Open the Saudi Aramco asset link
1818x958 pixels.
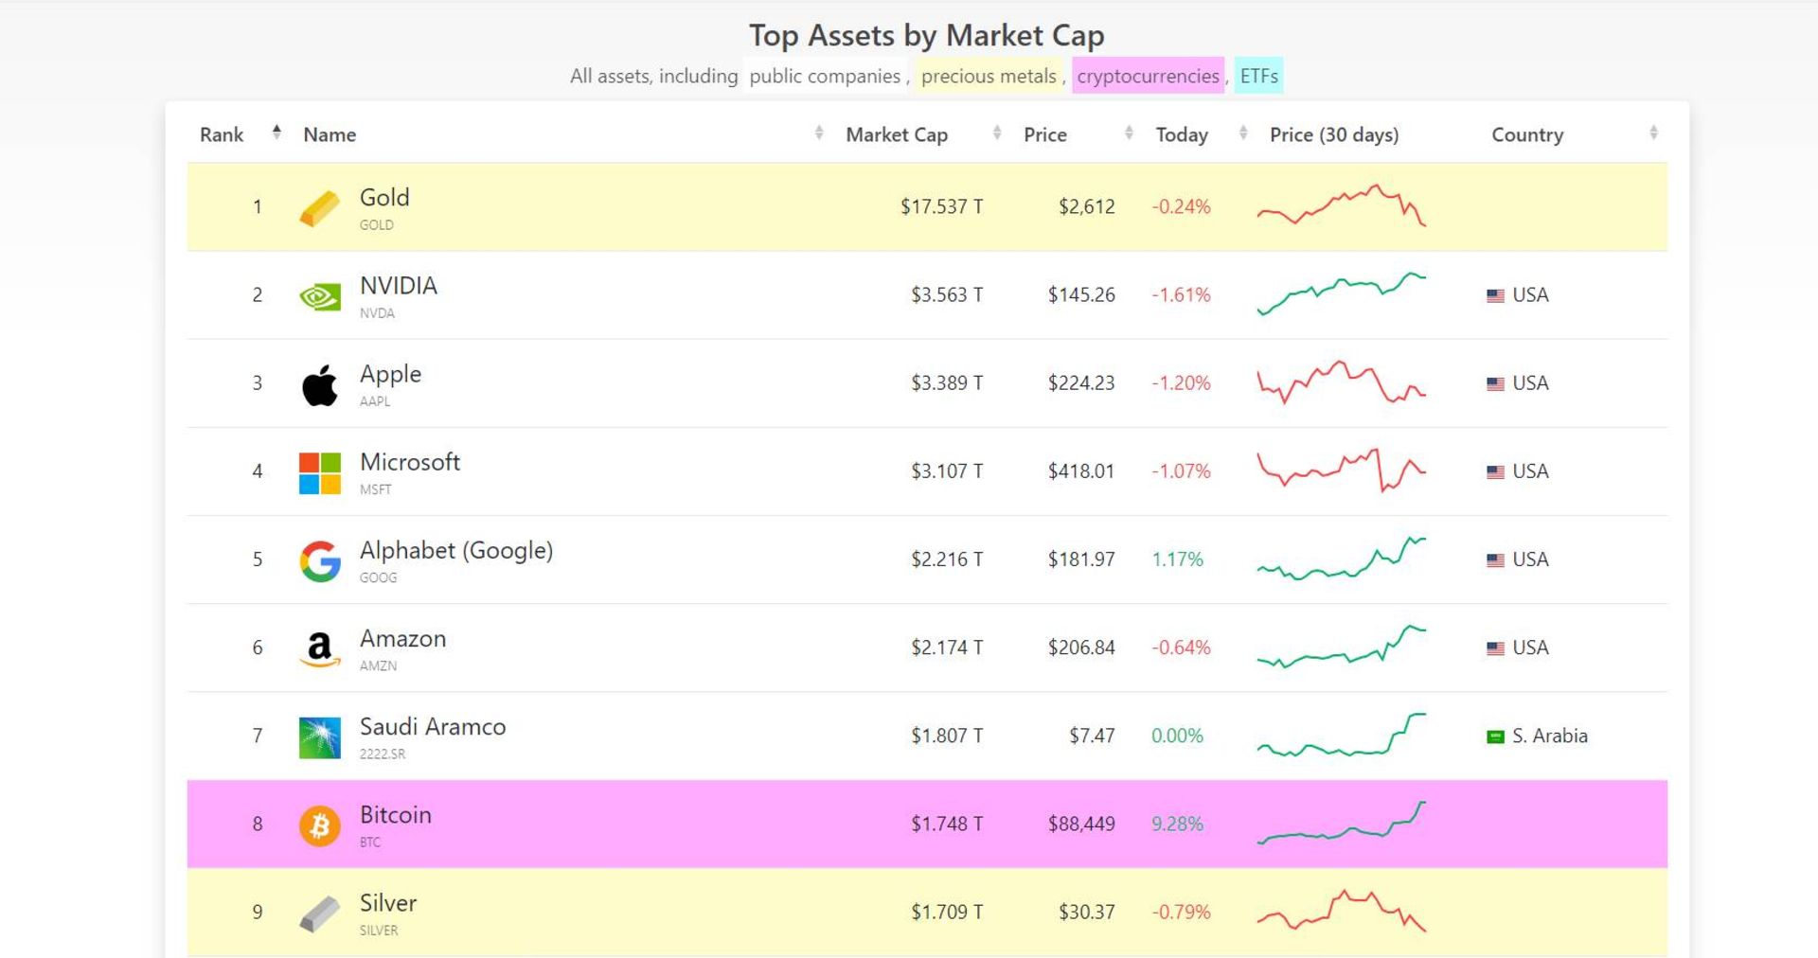pyautogui.click(x=432, y=726)
